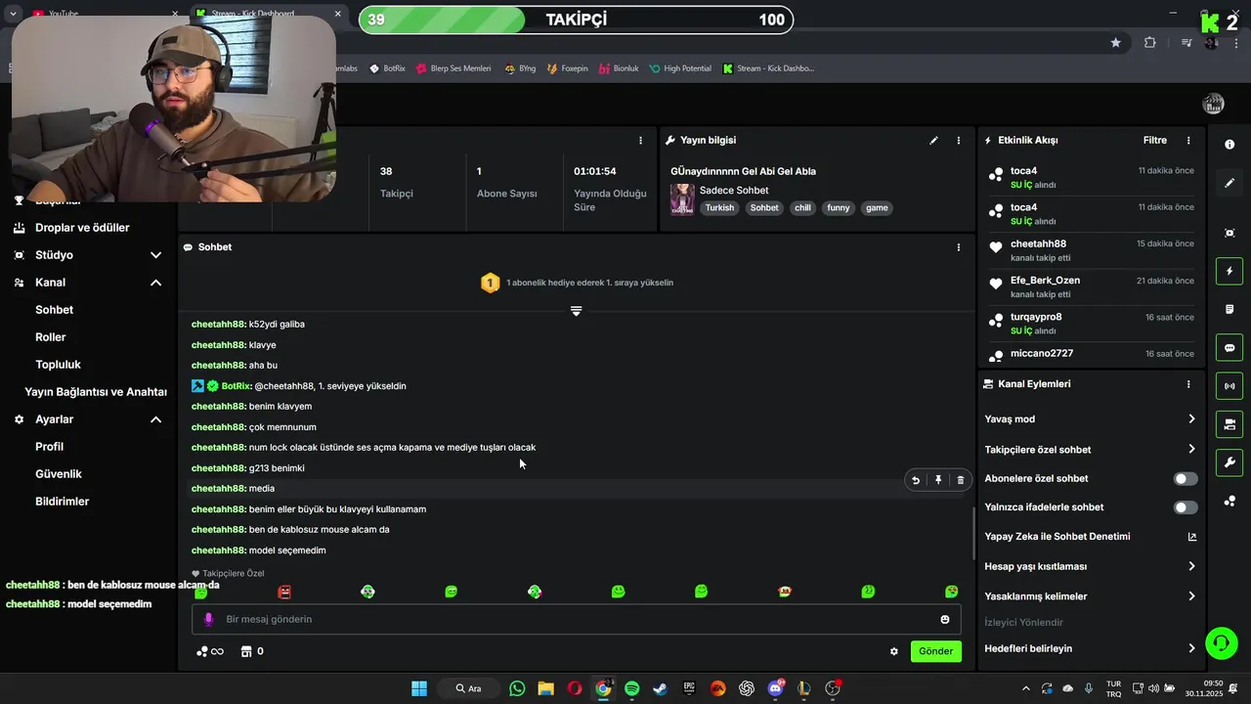The width and height of the screenshot is (1251, 704).
Task: Expand Yavaş mod settings
Action: point(1091,419)
